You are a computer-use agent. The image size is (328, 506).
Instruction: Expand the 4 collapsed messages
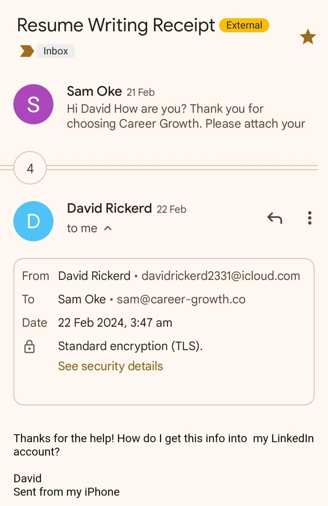point(30,168)
